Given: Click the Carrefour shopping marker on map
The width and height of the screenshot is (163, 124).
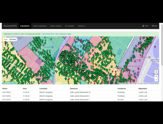Looking at the screenshot, I should click(53, 47).
